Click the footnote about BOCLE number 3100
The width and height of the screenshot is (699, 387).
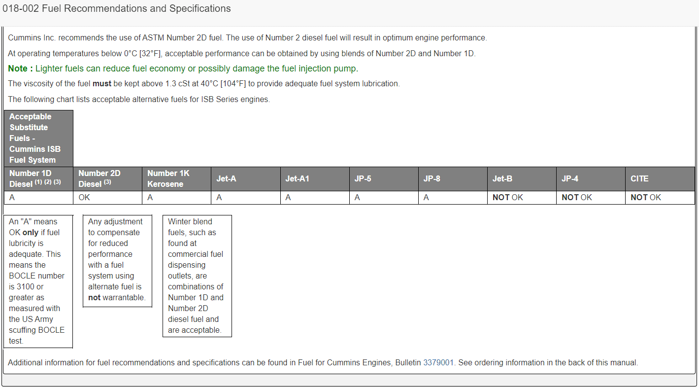pyautogui.click(x=38, y=281)
